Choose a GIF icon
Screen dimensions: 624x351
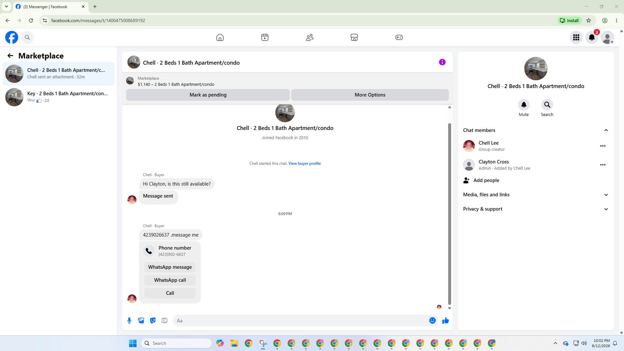[164, 321]
